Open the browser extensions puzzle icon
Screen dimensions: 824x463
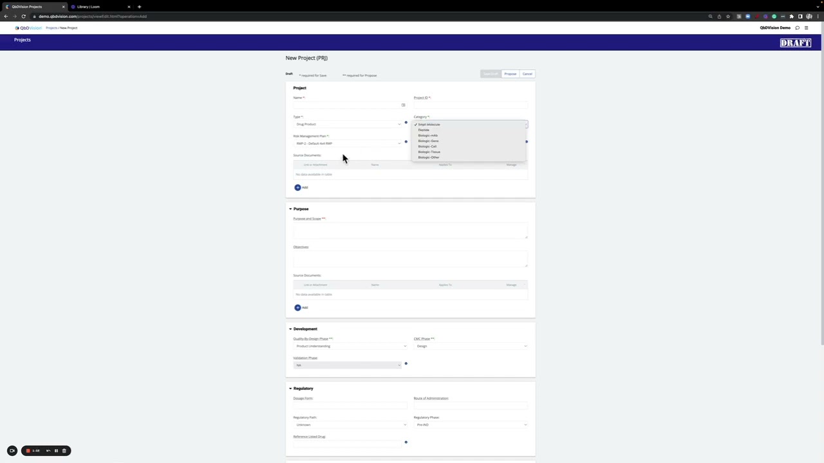[791, 16]
